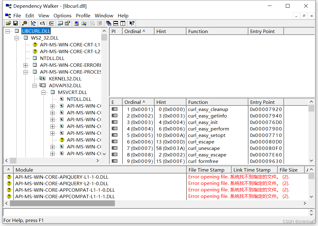Select ADVAPI32.DLL in the module tree
This screenshot has height=226, width=318.
65,85
